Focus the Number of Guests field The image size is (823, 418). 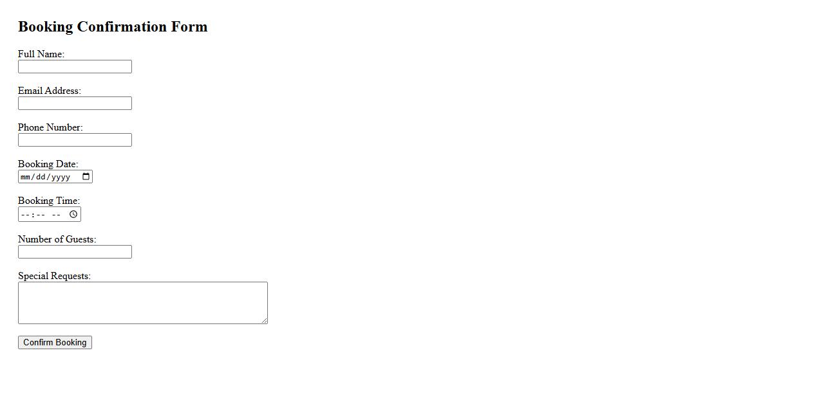tap(75, 252)
